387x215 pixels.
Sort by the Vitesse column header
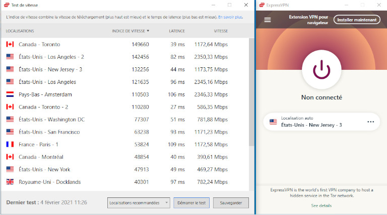pyautogui.click(x=221, y=31)
